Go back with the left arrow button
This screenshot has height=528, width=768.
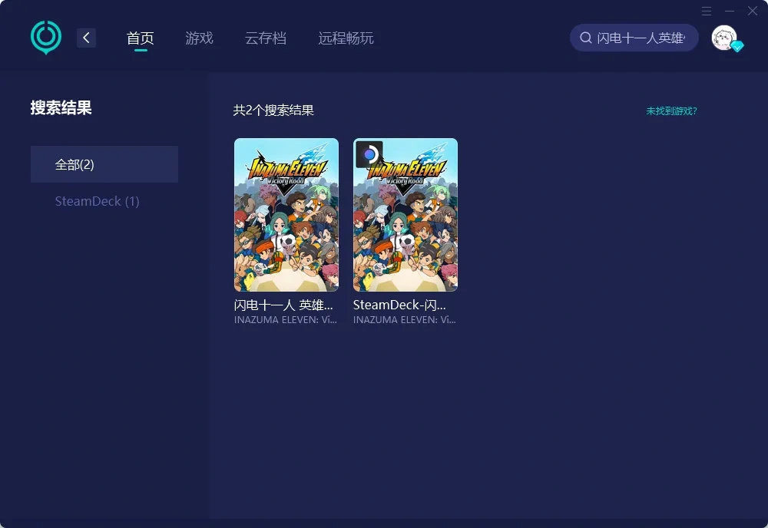click(x=86, y=38)
